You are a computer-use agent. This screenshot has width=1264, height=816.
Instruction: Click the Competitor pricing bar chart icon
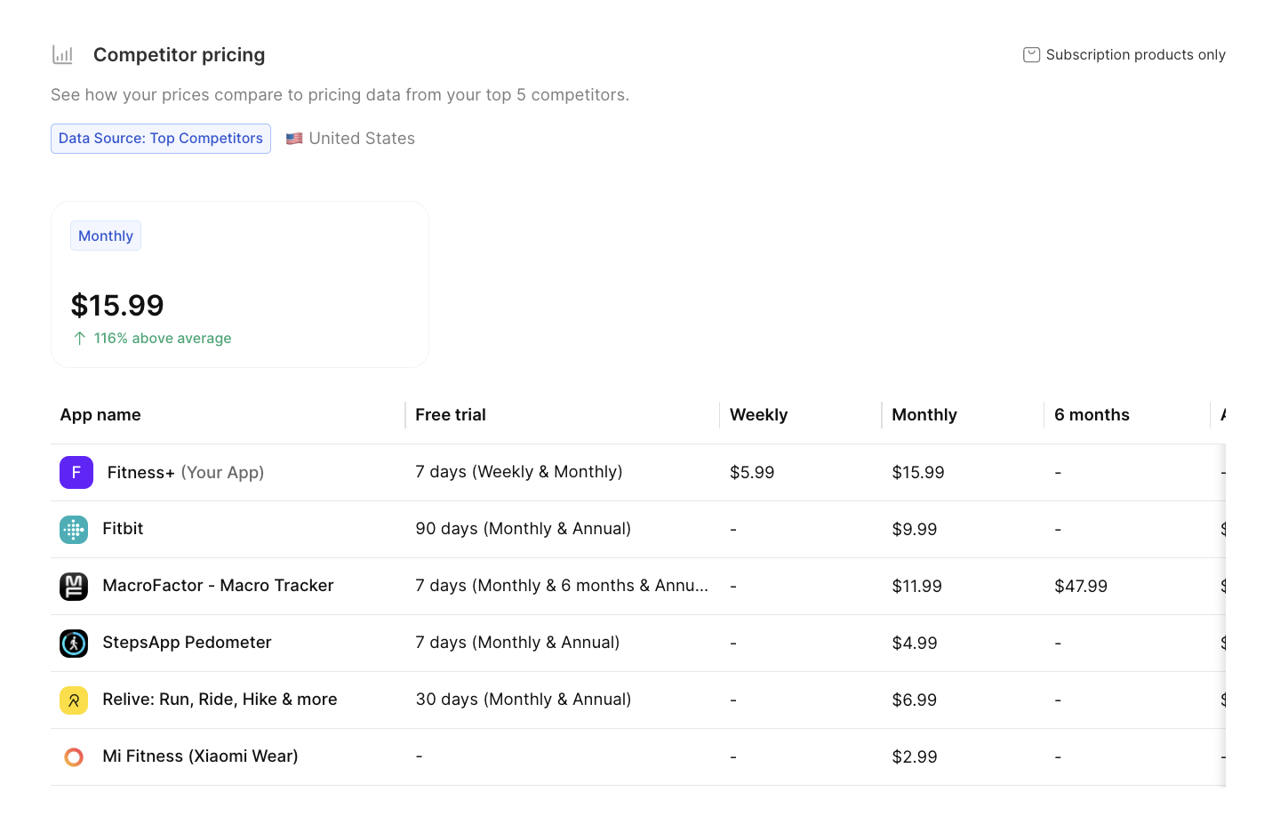(62, 54)
